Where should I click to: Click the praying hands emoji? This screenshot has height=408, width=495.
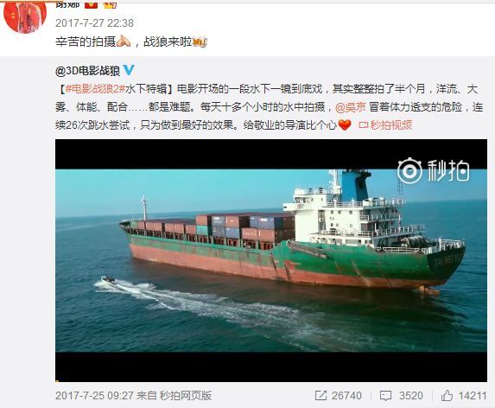(124, 41)
